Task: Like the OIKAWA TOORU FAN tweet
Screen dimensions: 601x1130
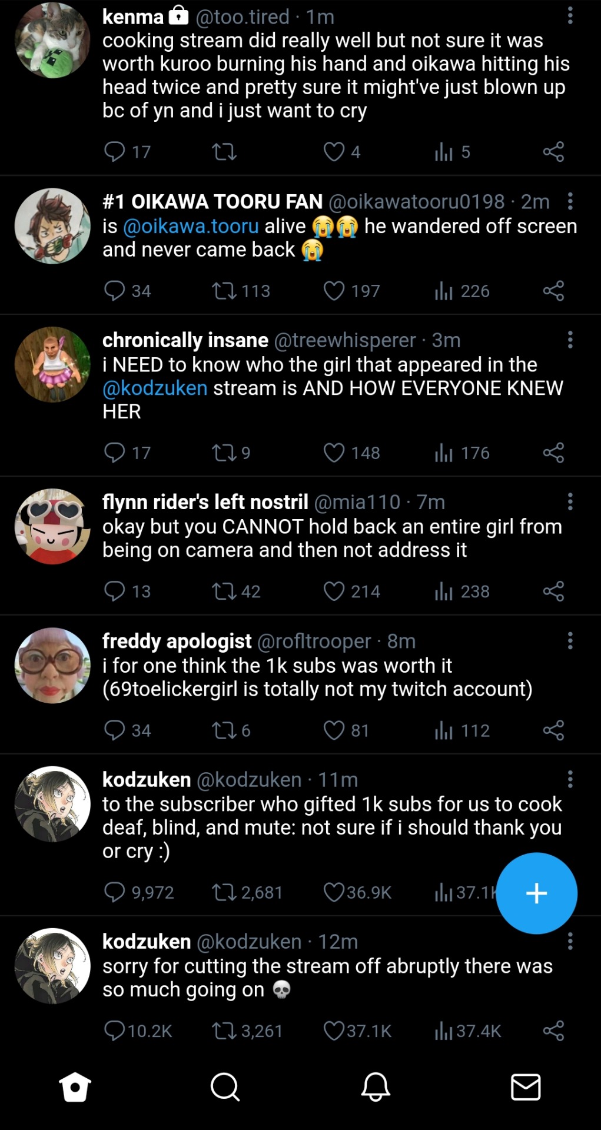Action: tap(334, 291)
